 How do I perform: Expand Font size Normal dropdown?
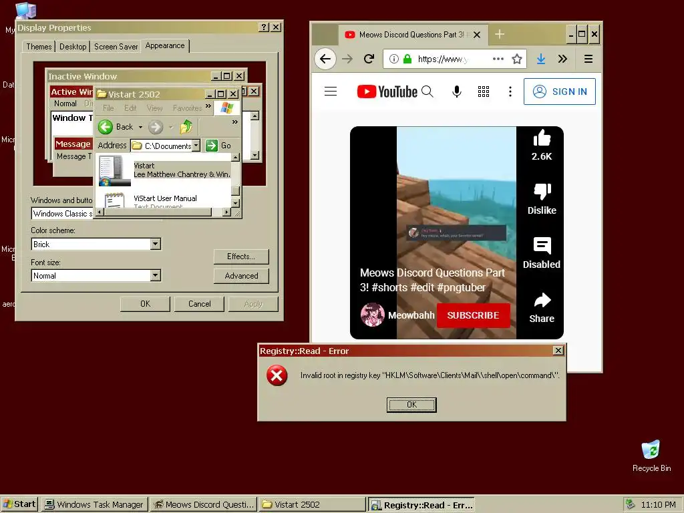(x=155, y=276)
